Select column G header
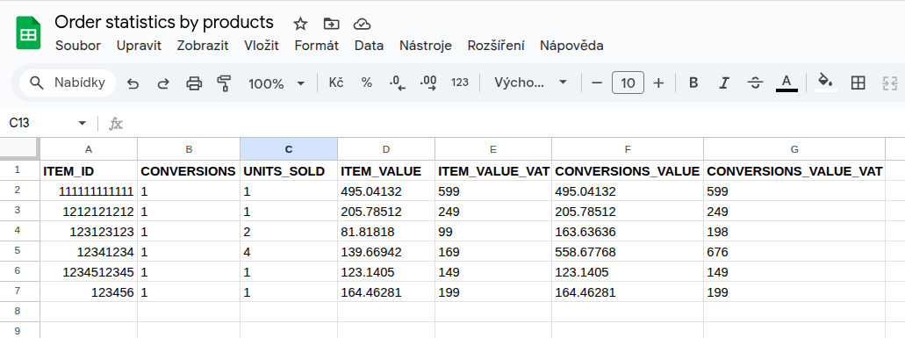This screenshot has width=905, height=338. click(794, 149)
